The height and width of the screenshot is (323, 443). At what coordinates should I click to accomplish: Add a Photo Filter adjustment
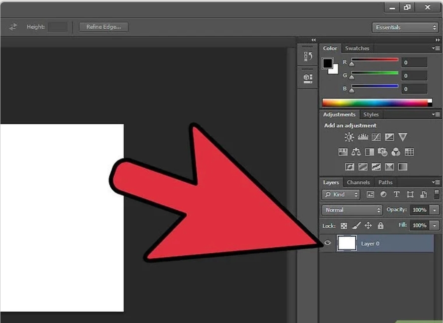tap(382, 152)
